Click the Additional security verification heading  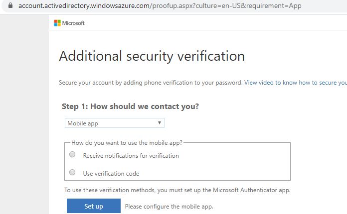click(x=152, y=56)
